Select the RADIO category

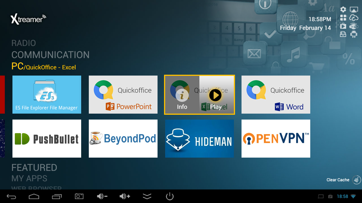point(24,43)
